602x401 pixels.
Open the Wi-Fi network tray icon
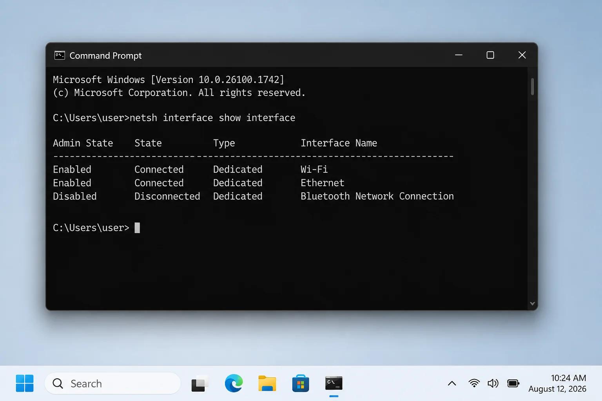[x=474, y=383]
